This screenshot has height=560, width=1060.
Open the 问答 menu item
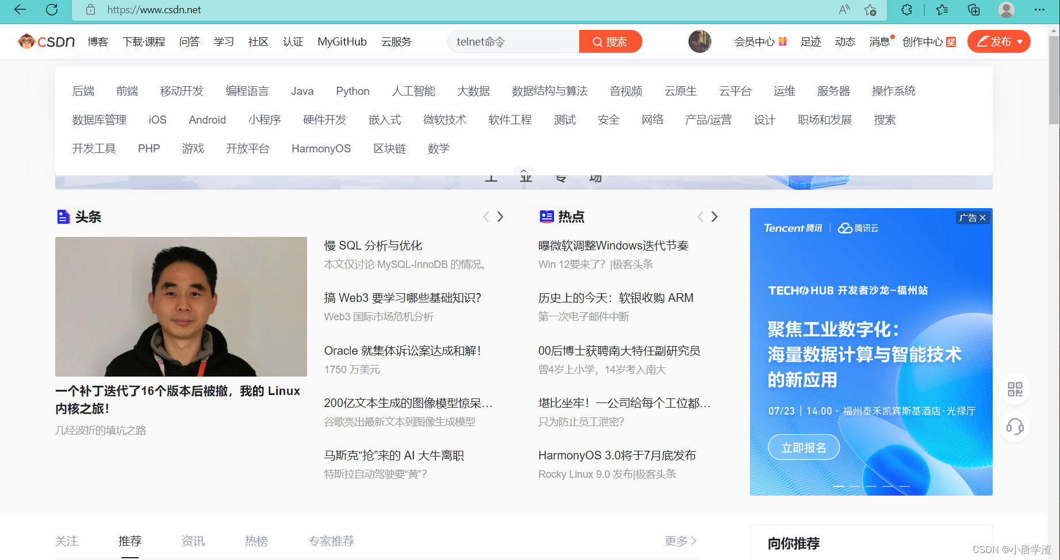pyautogui.click(x=189, y=41)
